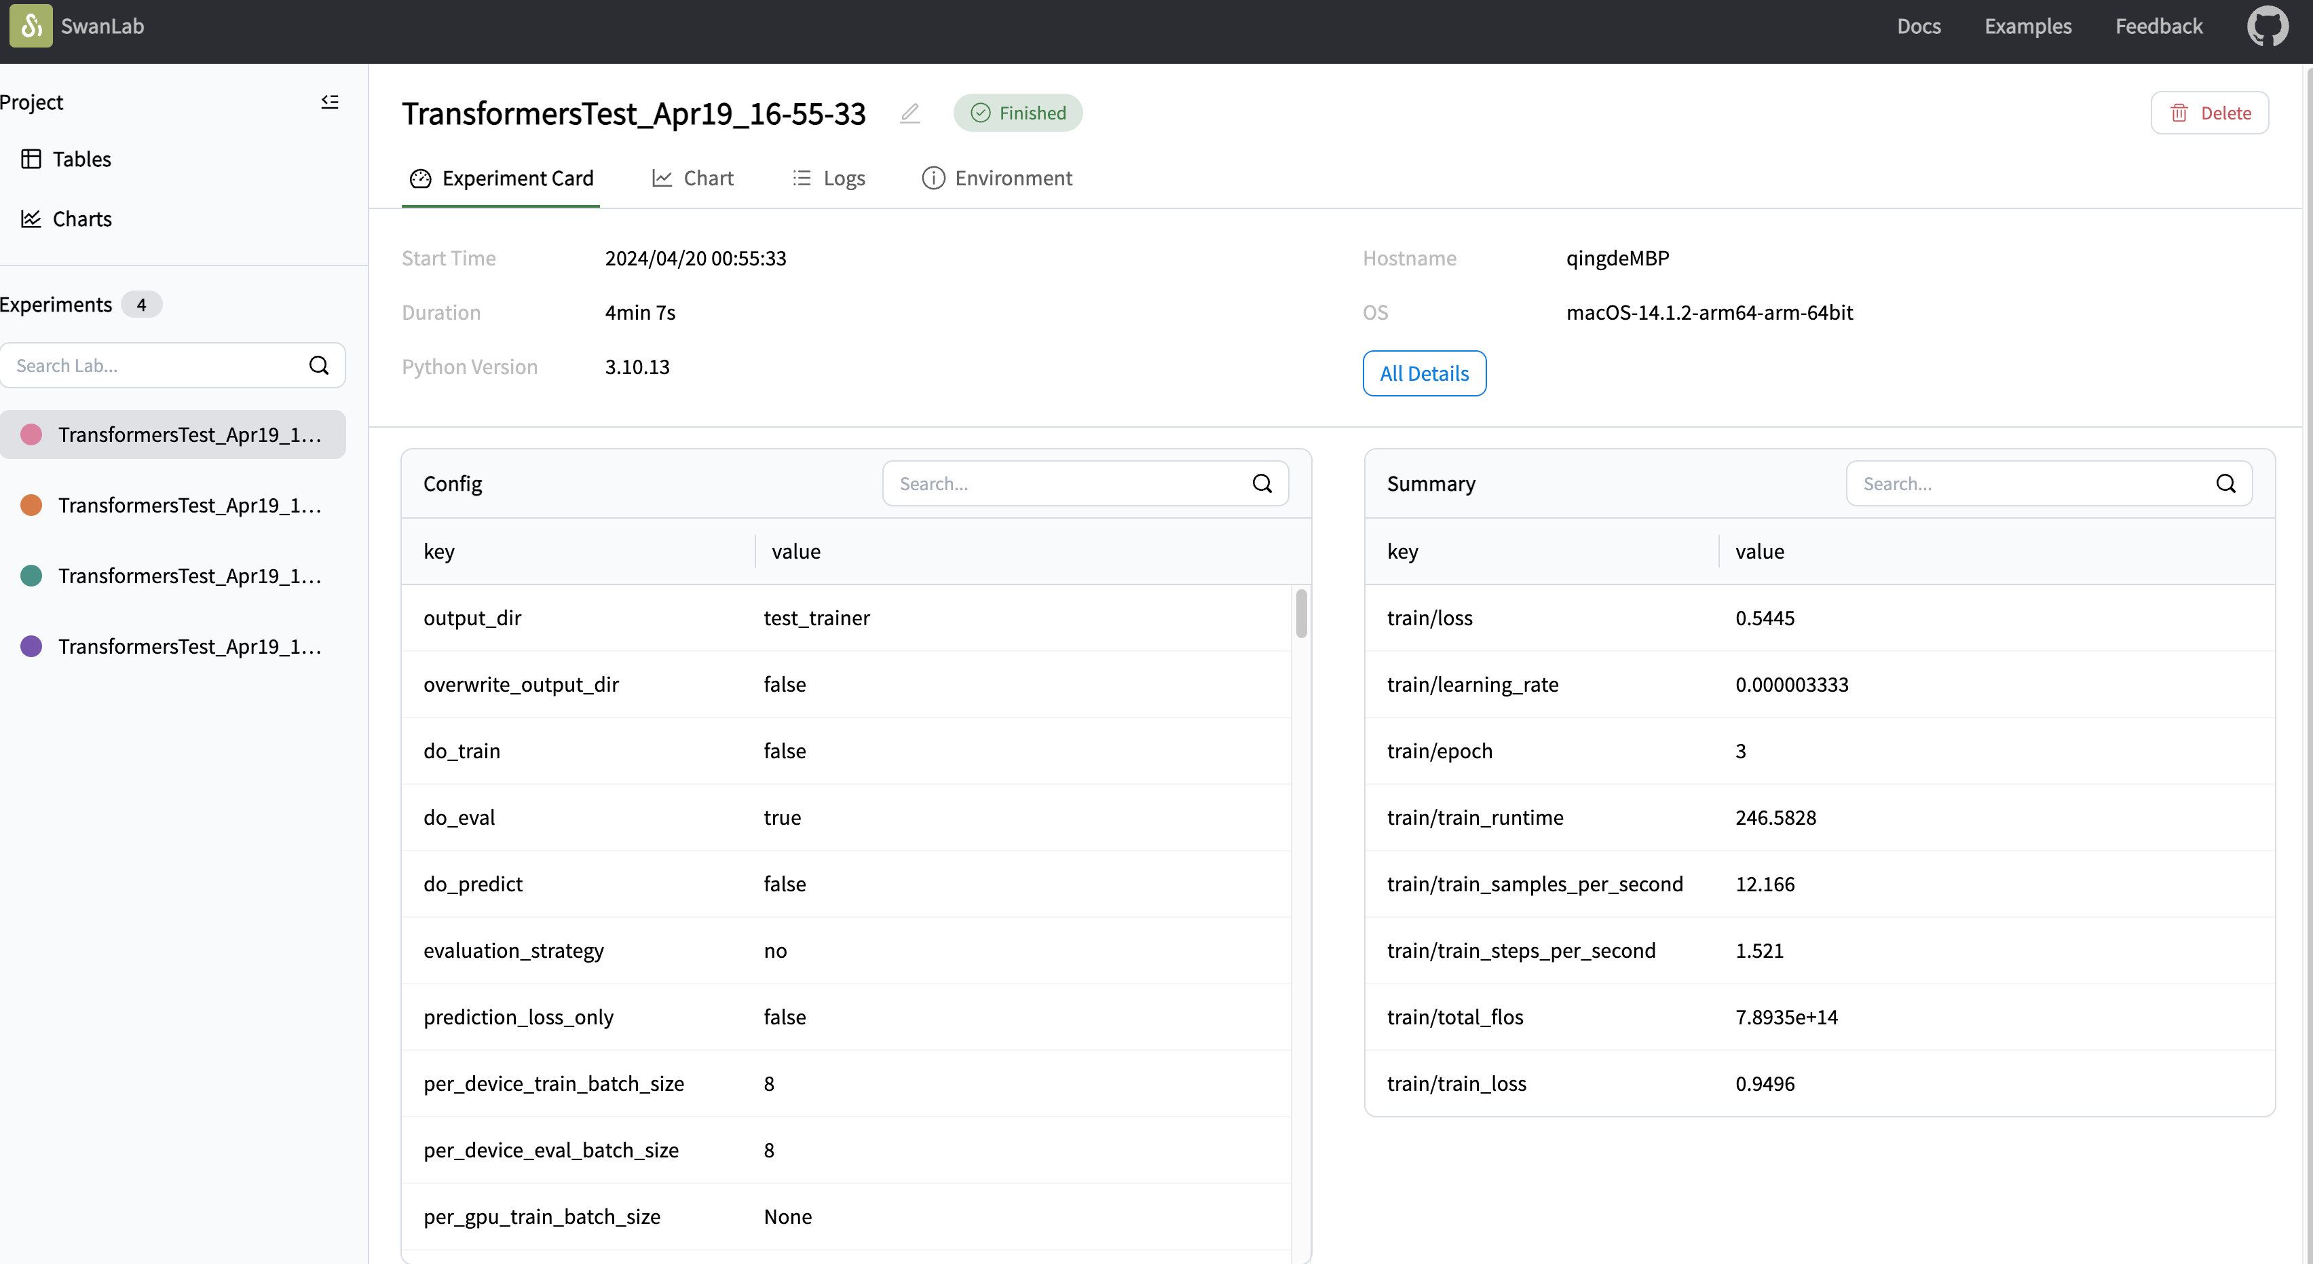Select the orange TransformersTest experiment in list
This screenshot has width=2313, height=1264.
[172, 506]
